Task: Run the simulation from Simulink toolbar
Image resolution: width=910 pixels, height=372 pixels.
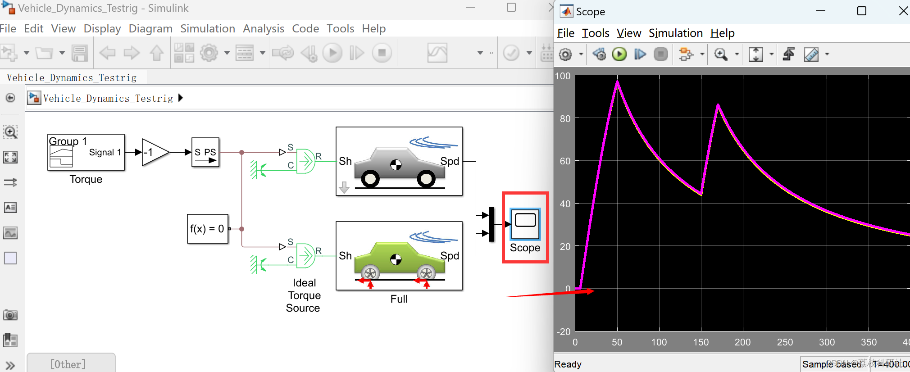Action: coord(332,53)
